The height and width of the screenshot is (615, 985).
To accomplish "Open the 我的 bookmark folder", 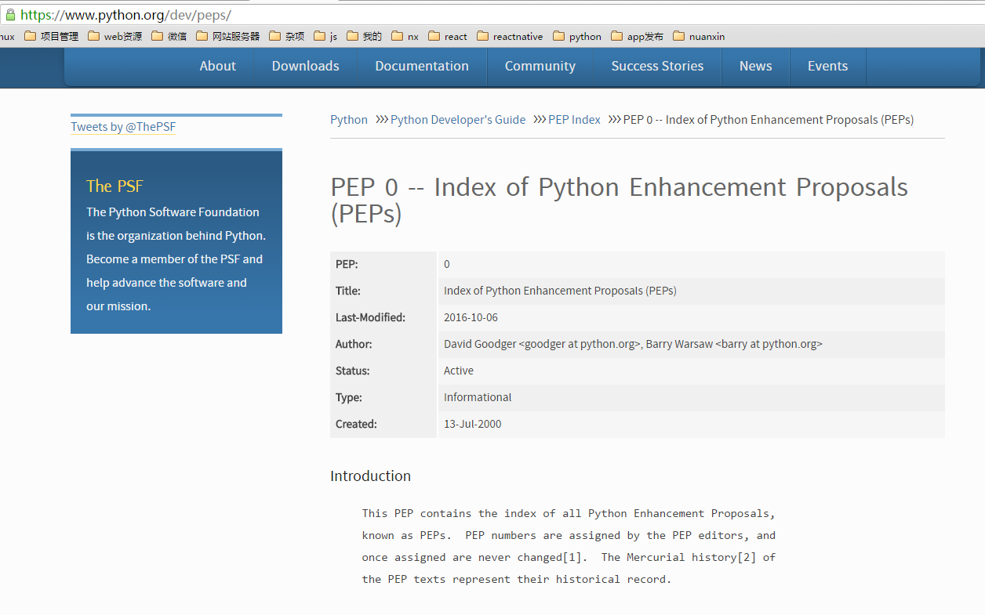I will [x=364, y=36].
